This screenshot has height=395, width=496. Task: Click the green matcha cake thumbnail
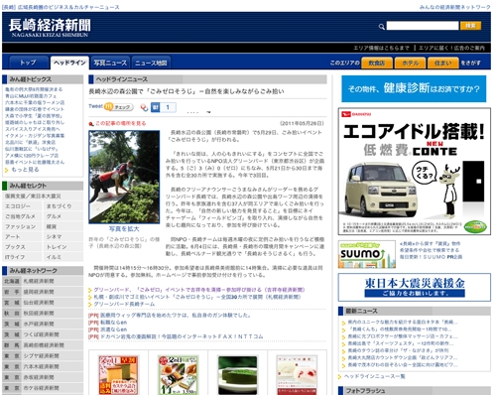coord(238,375)
